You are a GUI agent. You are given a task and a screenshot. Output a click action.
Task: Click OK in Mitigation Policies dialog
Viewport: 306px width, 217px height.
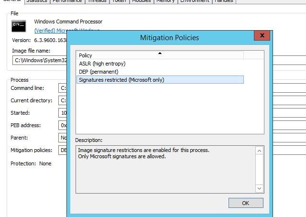[x=246, y=203]
